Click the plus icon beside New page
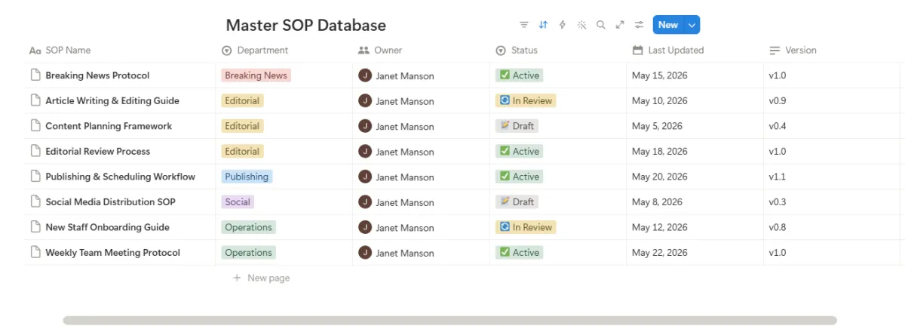The width and height of the screenshot is (905, 329). [237, 278]
